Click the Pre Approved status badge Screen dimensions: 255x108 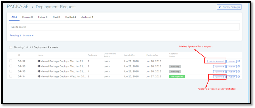[177, 77]
